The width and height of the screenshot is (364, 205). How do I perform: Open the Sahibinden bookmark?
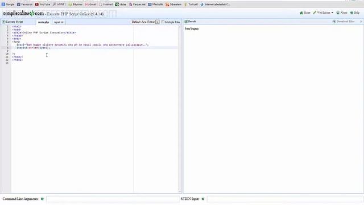[x=173, y=4]
